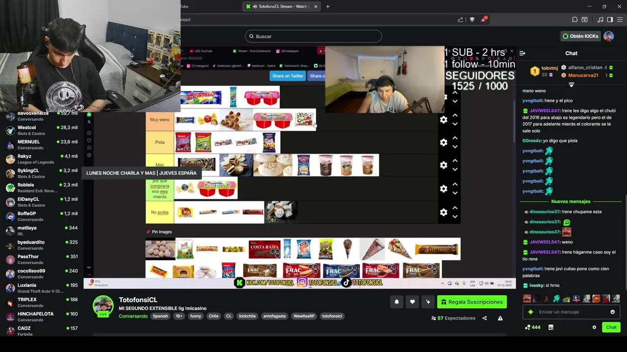Follow the channel with the heart icon

tap(412, 302)
